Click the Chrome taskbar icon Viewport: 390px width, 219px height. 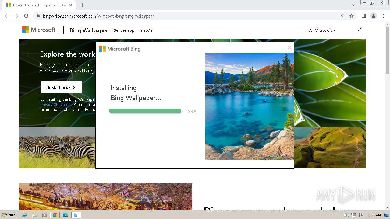[x=55, y=215]
